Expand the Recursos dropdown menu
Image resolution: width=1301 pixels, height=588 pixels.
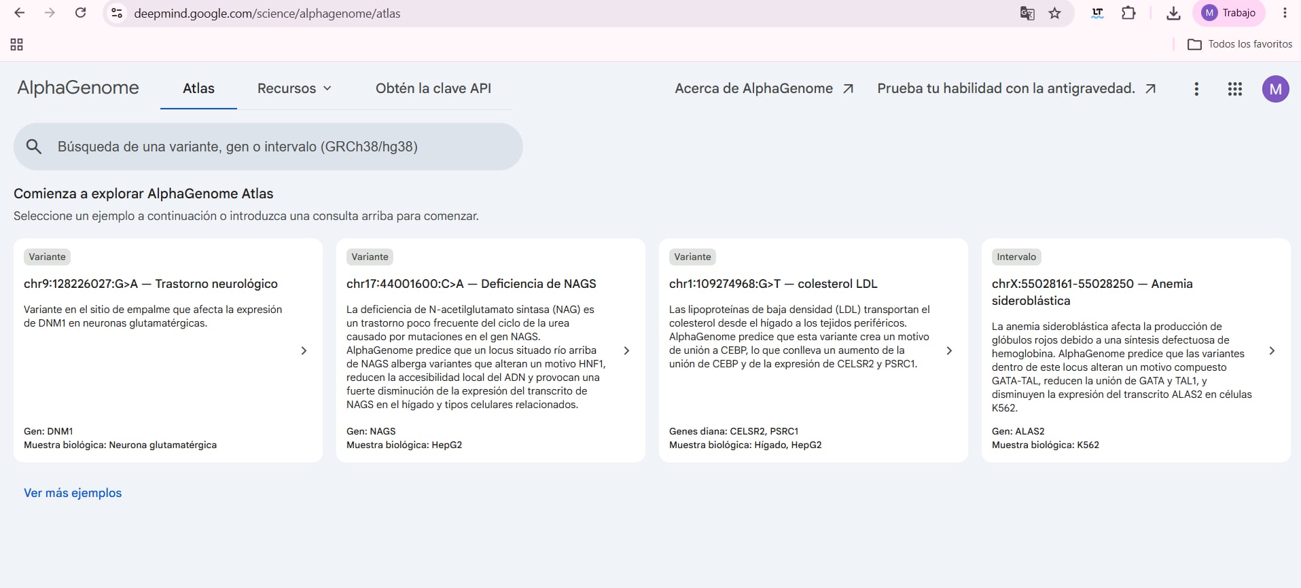[294, 88]
